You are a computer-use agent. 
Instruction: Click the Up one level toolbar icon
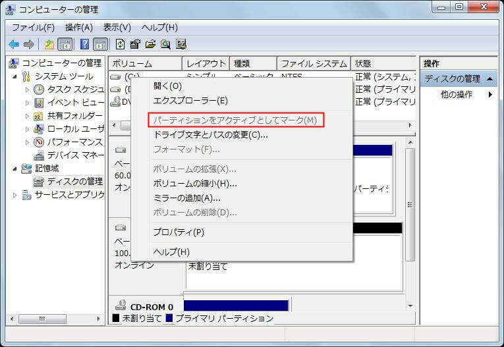[x=49, y=44]
